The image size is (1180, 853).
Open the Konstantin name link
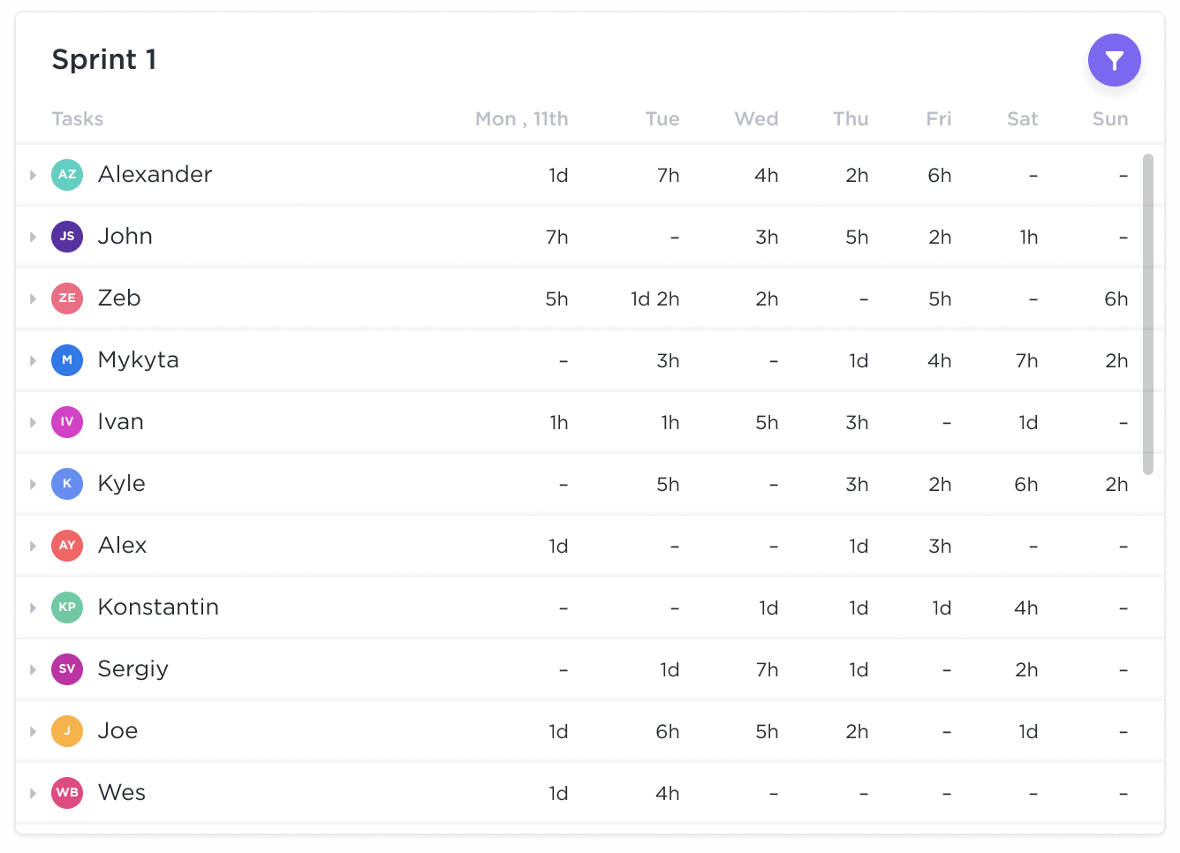coord(158,608)
